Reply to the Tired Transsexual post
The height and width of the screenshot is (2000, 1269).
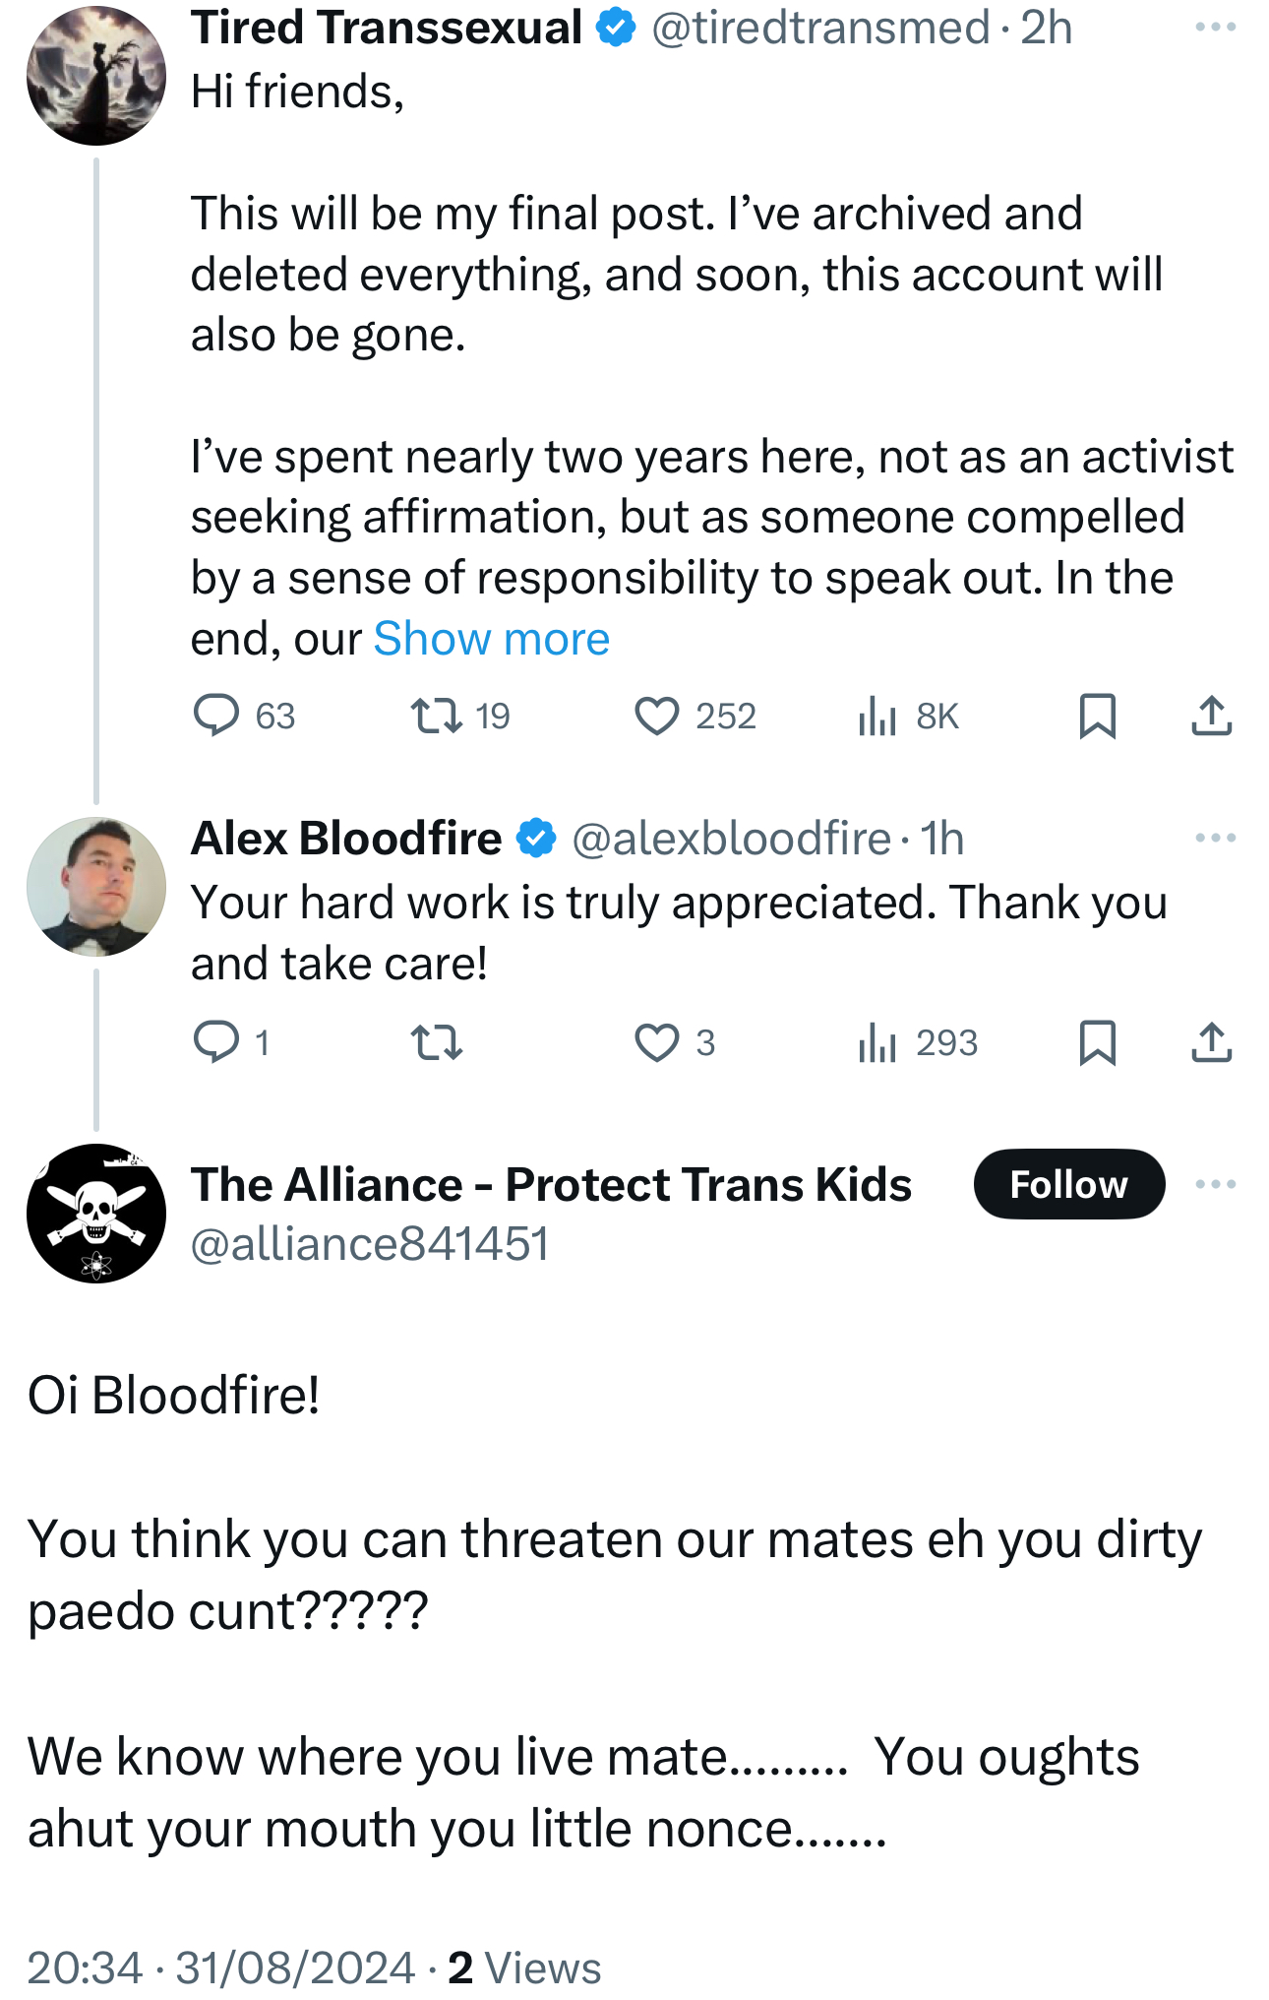click(x=216, y=716)
